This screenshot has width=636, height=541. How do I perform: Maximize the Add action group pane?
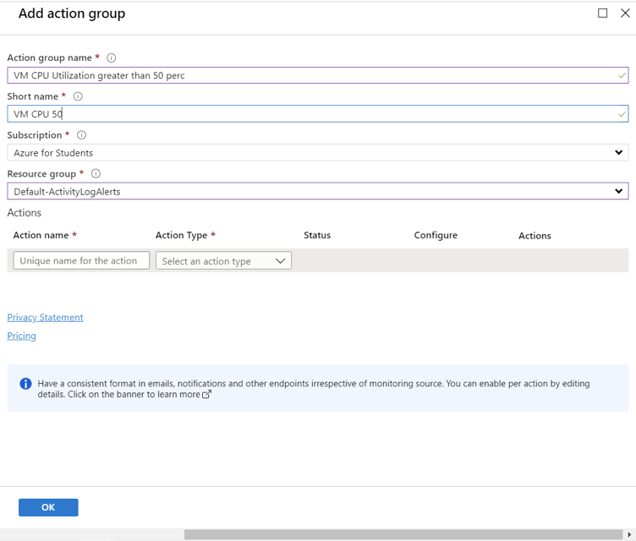point(603,13)
